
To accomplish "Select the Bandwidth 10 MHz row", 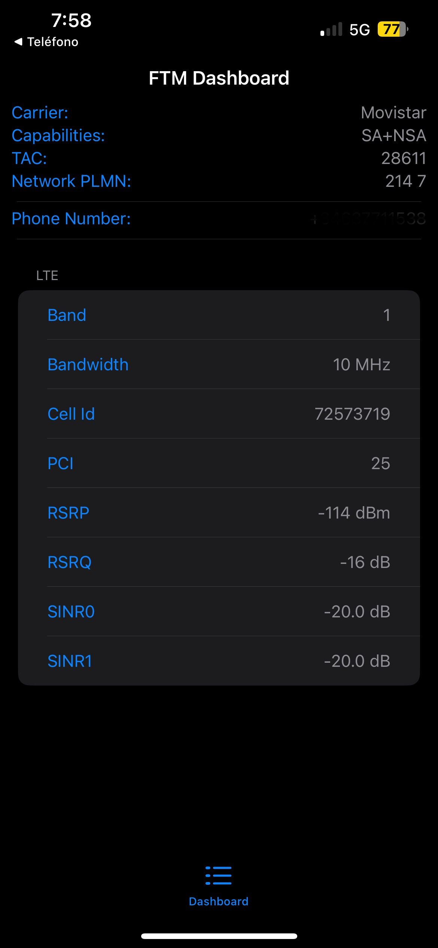I will tap(219, 364).
